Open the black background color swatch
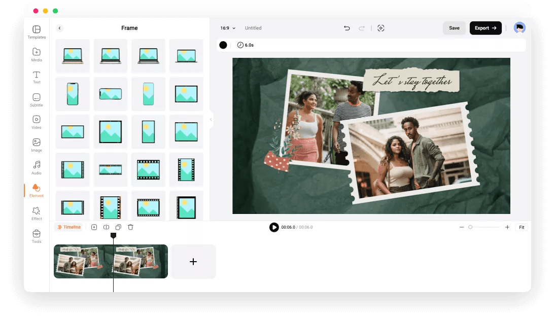The image size is (555, 322). pos(223,45)
